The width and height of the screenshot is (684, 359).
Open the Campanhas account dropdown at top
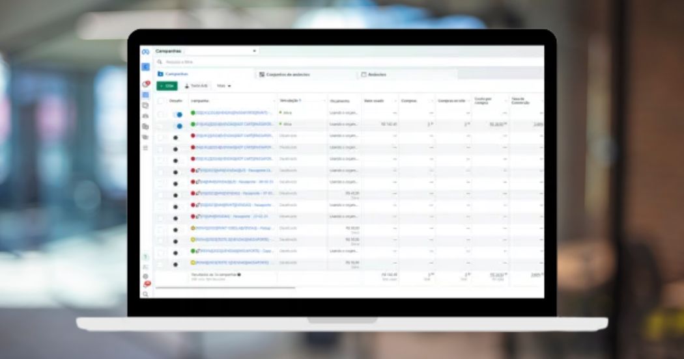click(x=221, y=51)
